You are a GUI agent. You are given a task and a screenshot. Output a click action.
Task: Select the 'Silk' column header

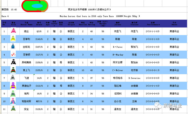(x=13, y=24)
